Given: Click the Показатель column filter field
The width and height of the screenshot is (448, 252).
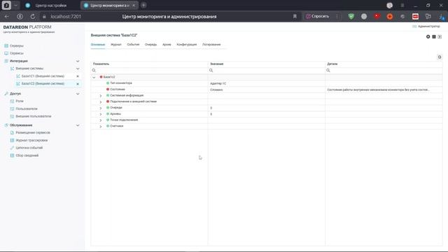Looking at the screenshot, I should pyautogui.click(x=149, y=70).
